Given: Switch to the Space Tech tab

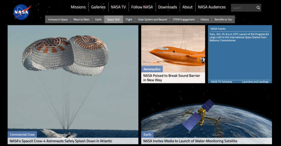Looking at the screenshot, I should point(113,19).
